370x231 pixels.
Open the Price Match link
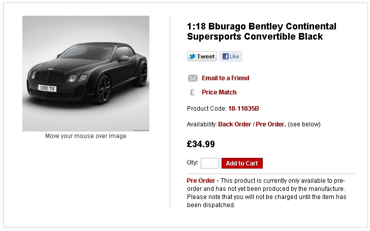point(219,92)
